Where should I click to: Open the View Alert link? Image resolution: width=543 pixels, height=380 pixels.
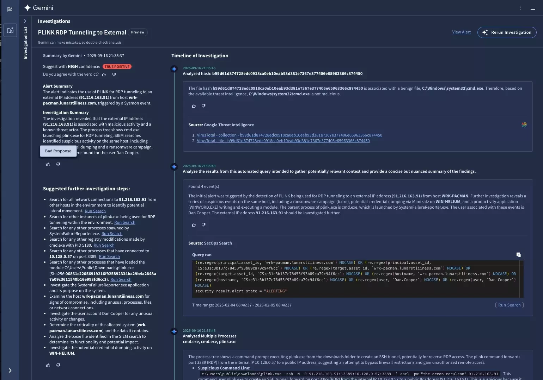(462, 32)
